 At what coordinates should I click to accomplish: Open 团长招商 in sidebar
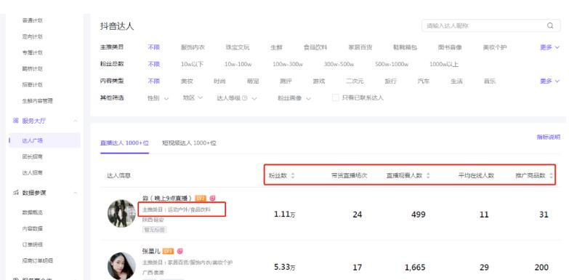[32, 156]
